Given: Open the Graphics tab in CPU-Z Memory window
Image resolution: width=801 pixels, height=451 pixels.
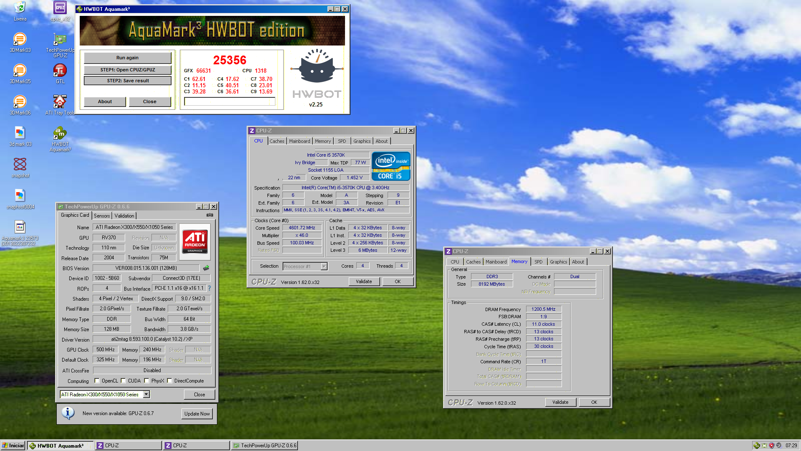Looking at the screenshot, I should coord(558,262).
